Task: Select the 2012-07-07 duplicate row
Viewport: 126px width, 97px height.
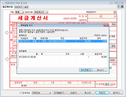Action: coord(63,41)
